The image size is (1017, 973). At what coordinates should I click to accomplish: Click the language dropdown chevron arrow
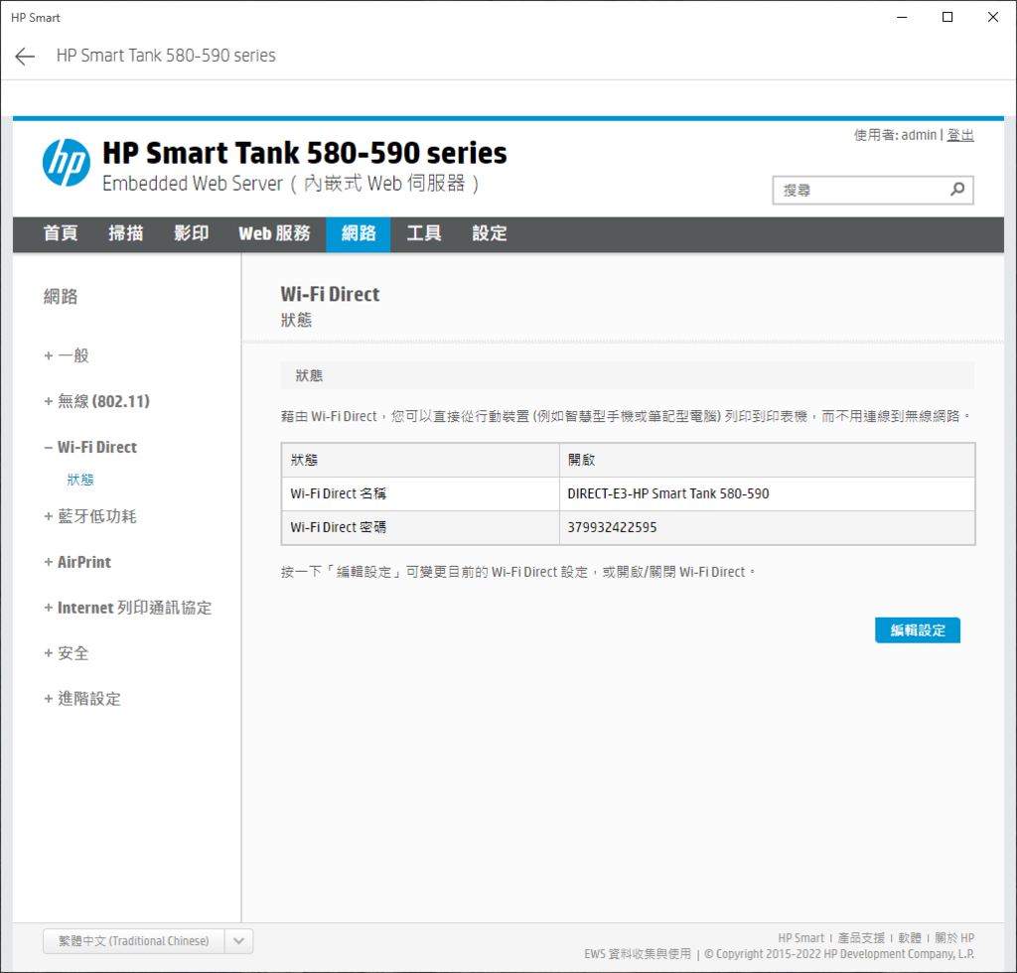point(238,941)
